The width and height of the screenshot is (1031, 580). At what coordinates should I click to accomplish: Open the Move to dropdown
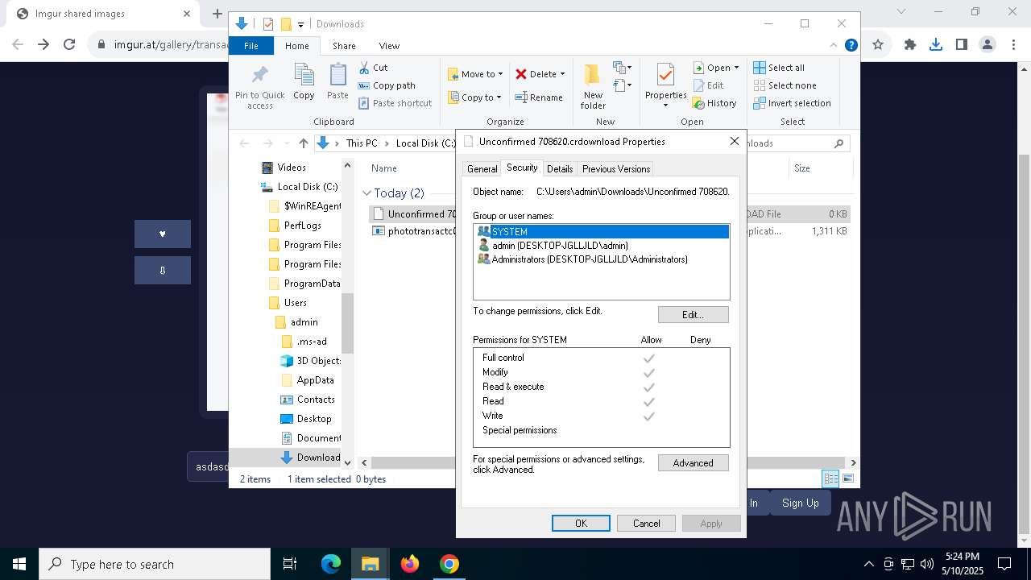pos(475,74)
